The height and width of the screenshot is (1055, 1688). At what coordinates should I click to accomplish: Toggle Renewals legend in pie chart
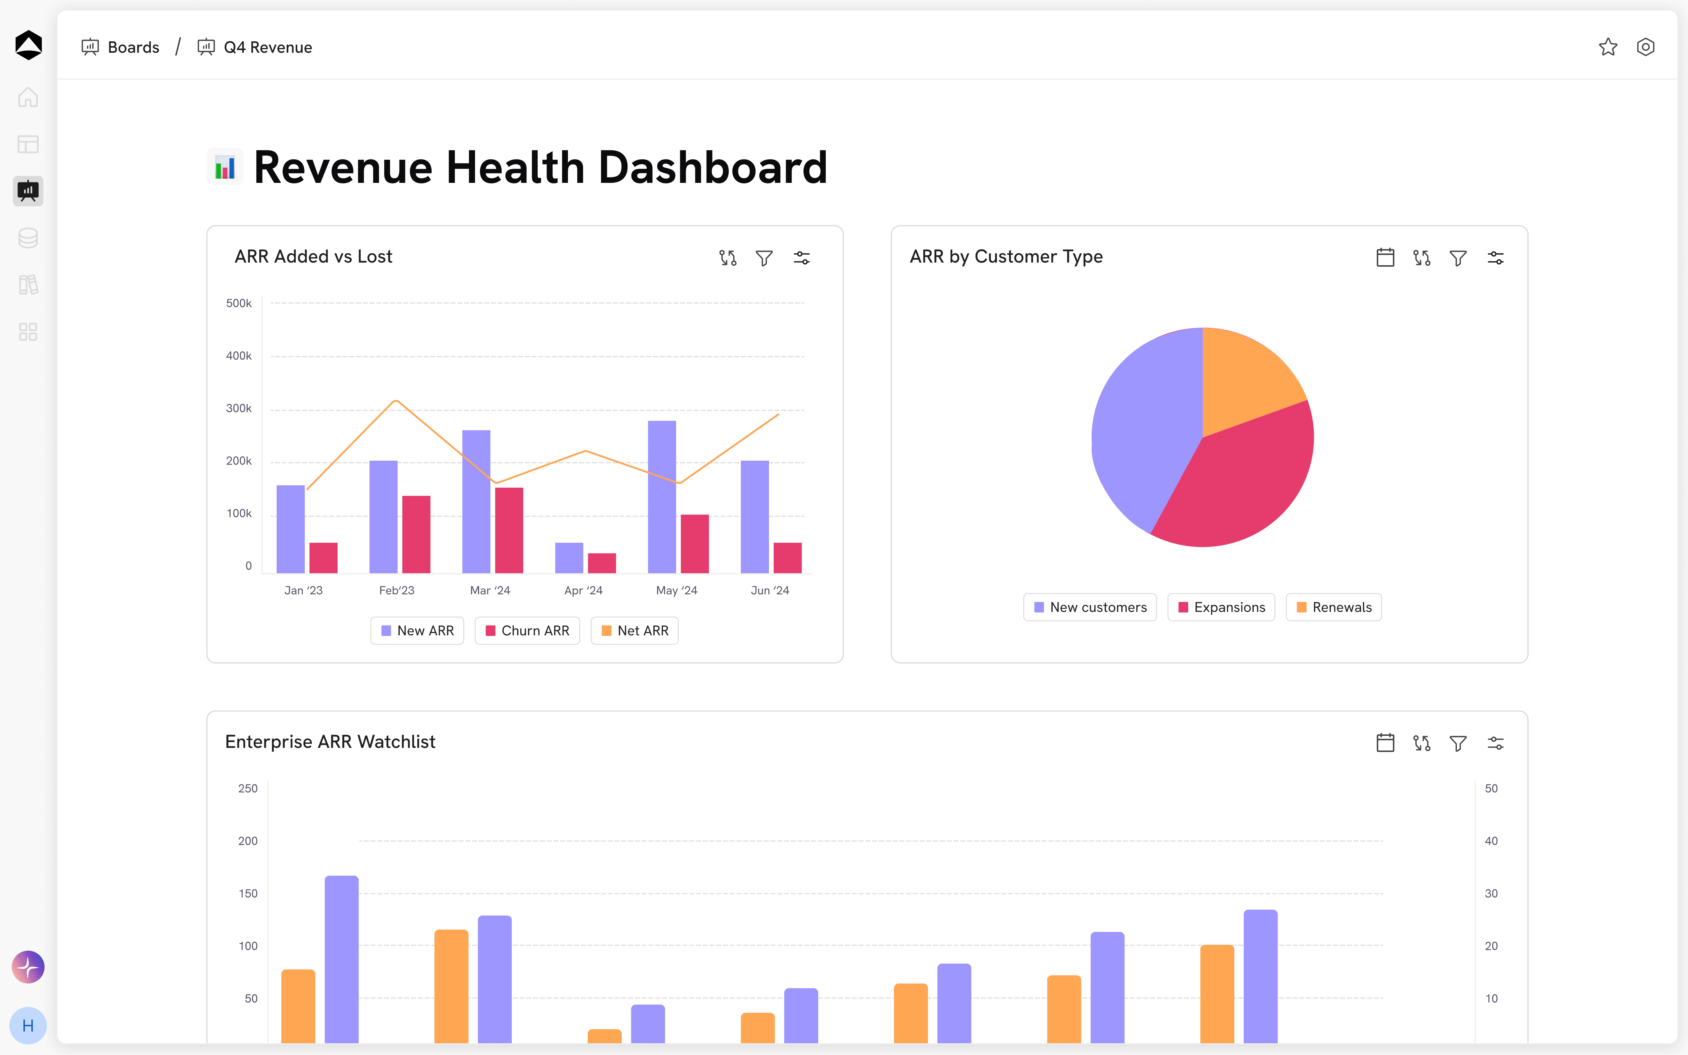[1334, 607]
